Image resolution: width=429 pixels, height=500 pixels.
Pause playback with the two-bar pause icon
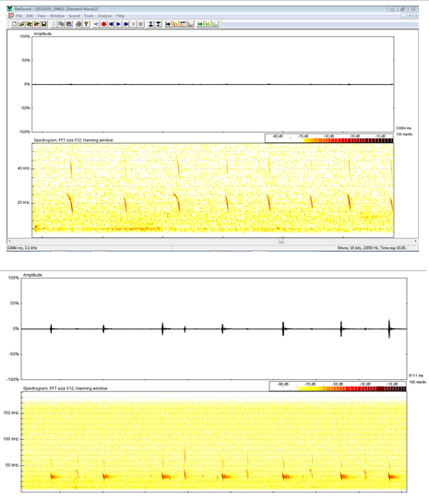click(x=134, y=24)
